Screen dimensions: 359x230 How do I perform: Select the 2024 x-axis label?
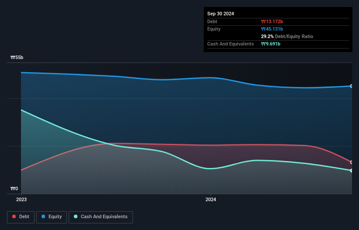[211, 199]
